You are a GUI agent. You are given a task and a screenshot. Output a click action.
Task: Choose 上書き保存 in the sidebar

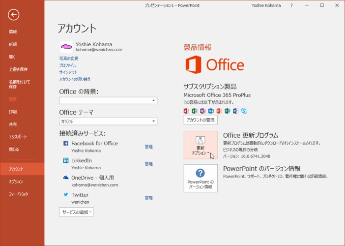(18, 69)
